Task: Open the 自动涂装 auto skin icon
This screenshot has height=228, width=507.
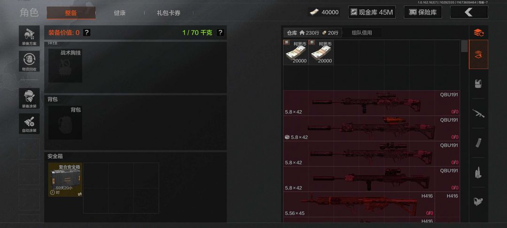Action: pyautogui.click(x=29, y=124)
